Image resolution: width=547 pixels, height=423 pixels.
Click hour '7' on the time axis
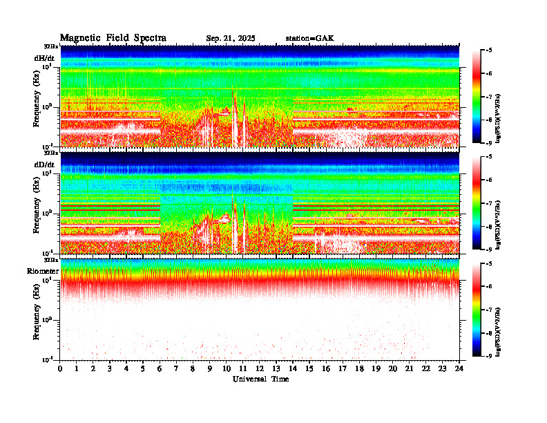click(x=176, y=369)
